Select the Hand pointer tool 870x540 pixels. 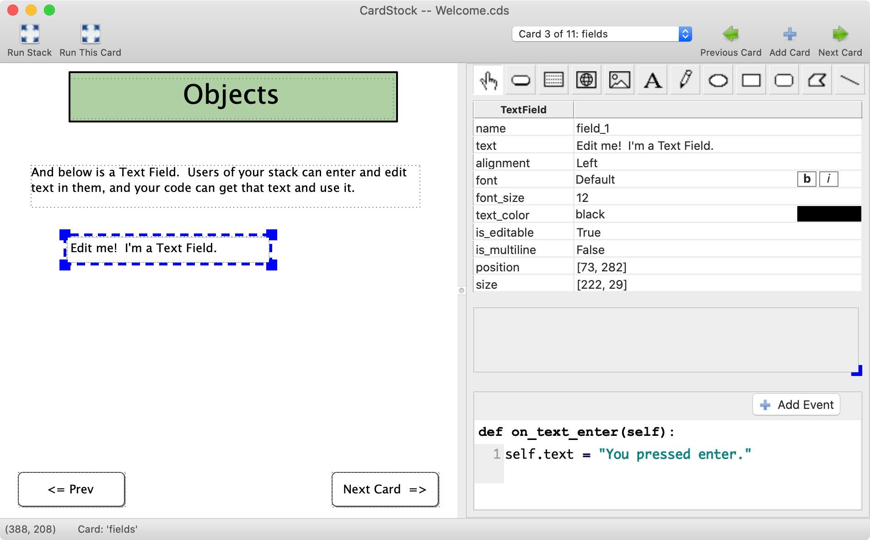coord(488,80)
